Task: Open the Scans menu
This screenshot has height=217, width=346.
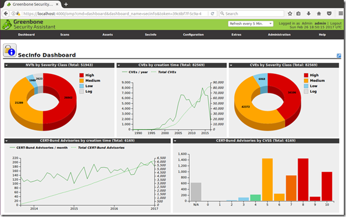Action: tap(65, 35)
